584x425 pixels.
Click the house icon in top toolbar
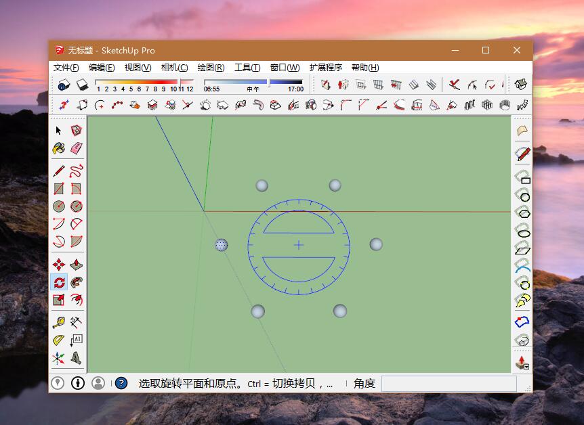coord(521,85)
